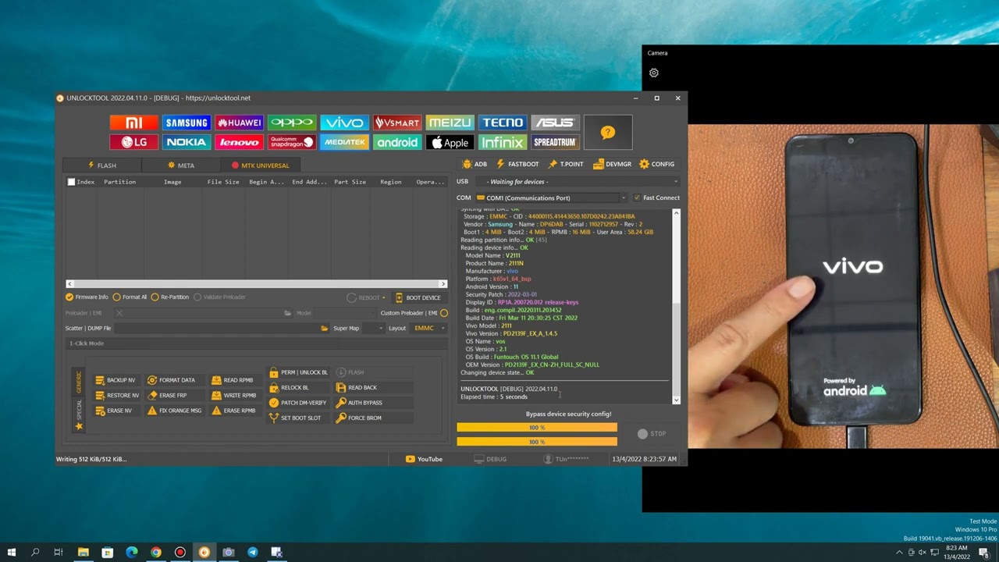Select the Nokia brand logo

click(187, 142)
